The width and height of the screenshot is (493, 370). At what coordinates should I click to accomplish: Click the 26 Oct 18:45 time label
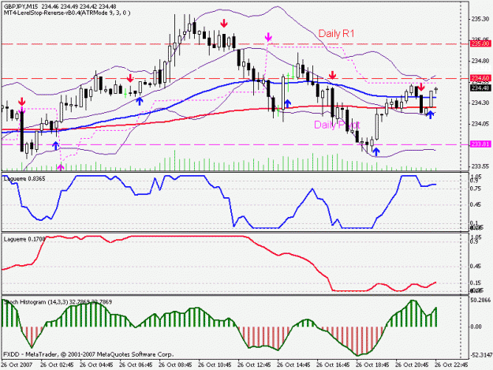(373, 365)
